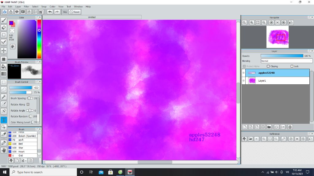The image size is (314, 176).
Task: Click the horizontal canvas scrollbar
Action: point(155,162)
